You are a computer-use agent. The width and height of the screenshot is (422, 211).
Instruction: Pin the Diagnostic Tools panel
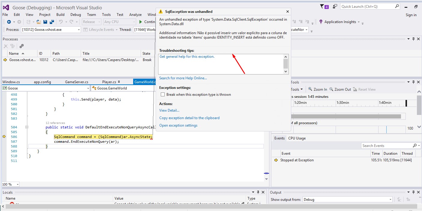[413, 82]
